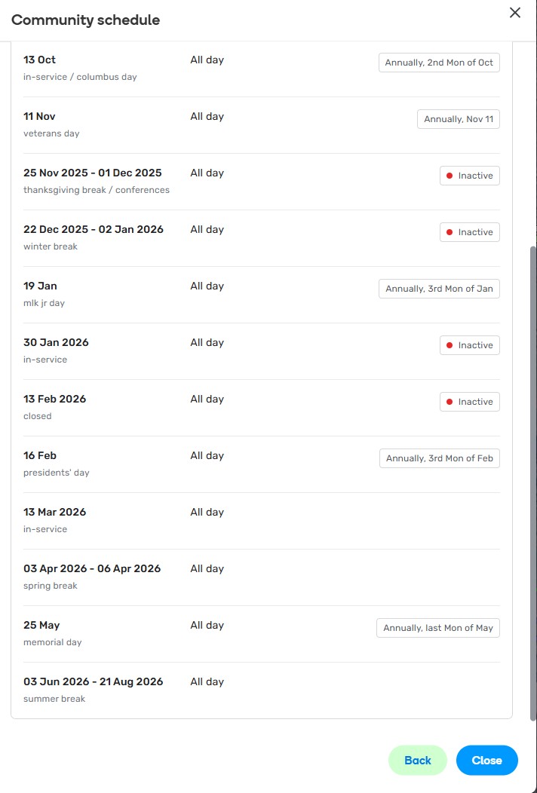The height and width of the screenshot is (793, 537).
Task: Select the 11 Nov veterans day entry
Action: tap(39, 117)
